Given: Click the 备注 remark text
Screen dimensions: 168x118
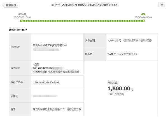Looking at the screenshot, I should coord(57,109).
